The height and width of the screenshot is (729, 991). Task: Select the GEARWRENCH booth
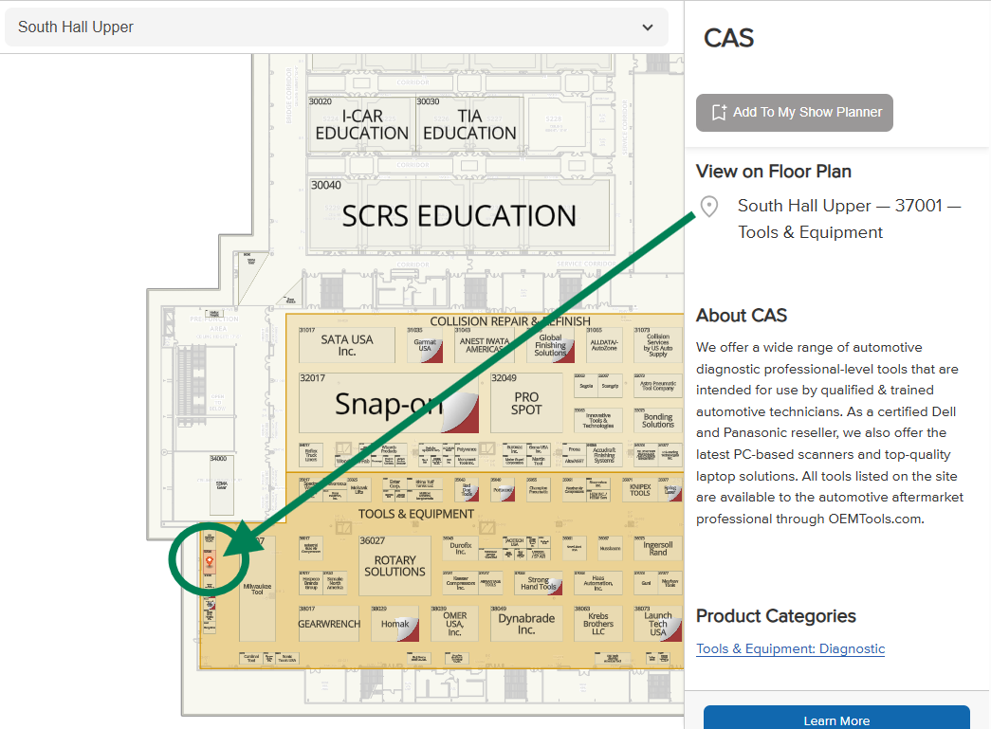pyautogui.click(x=329, y=624)
